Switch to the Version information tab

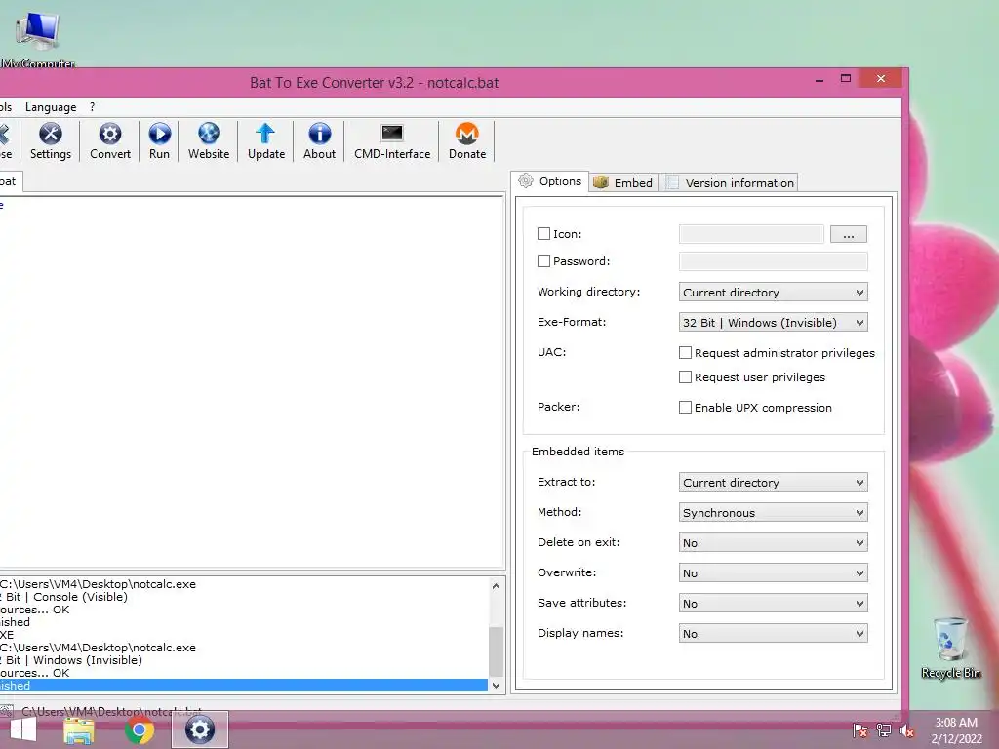730,182
